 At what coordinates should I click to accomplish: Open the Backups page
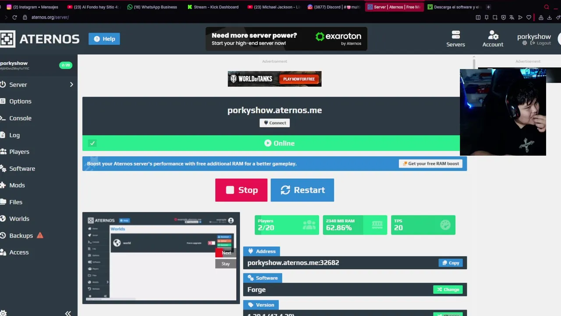point(21,236)
